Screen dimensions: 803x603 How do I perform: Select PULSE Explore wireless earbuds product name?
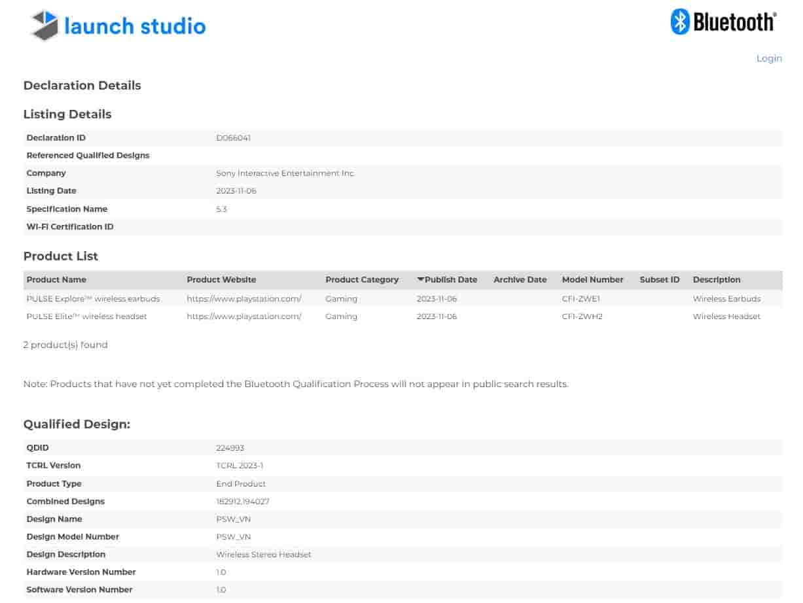click(x=93, y=298)
